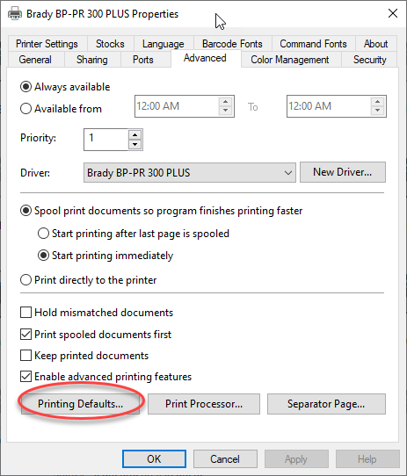
Task: Decrease Priority with the down spinner arrow
Action: tap(135, 145)
